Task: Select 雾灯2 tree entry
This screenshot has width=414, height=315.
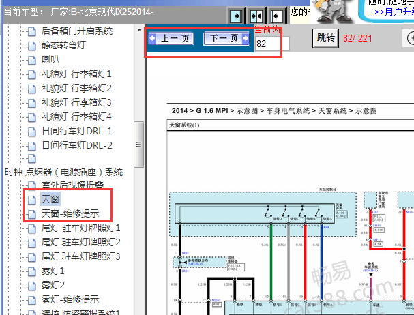Action: (x=53, y=285)
